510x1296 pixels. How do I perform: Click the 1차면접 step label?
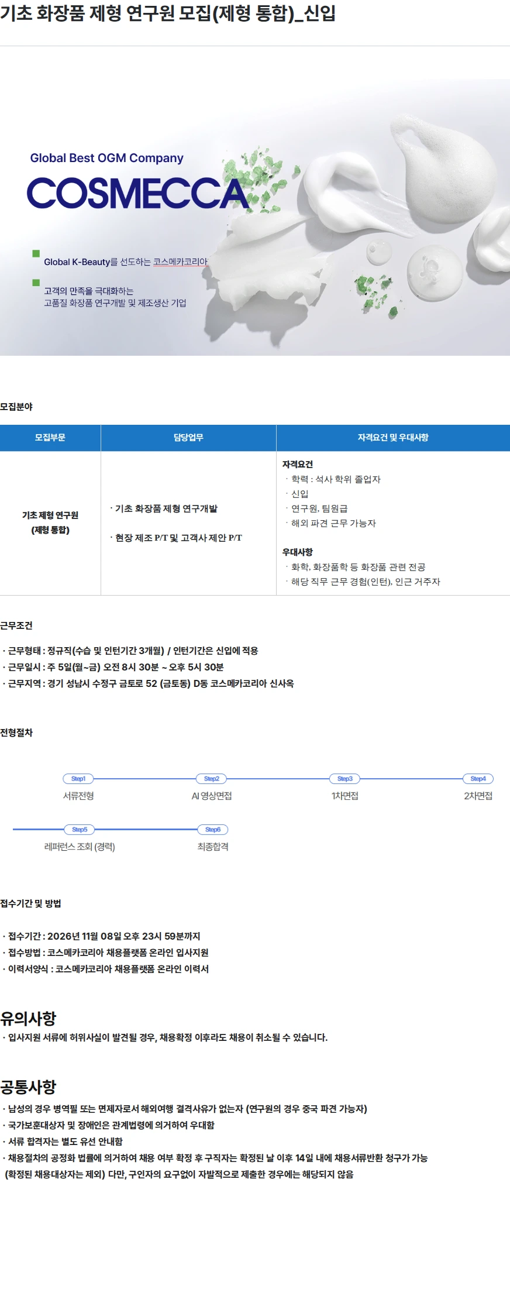(x=345, y=796)
